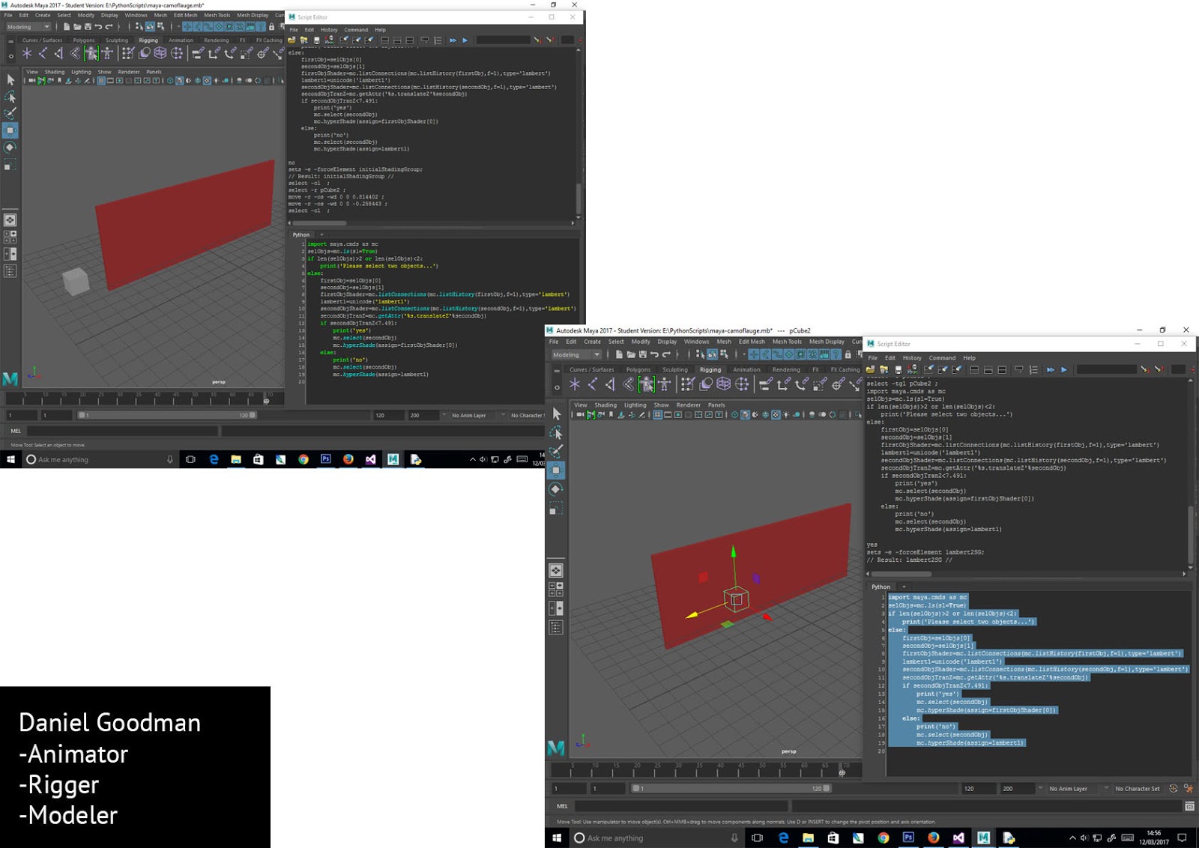Click Save Scene icon in bottom-right Maya status line

[x=642, y=354]
